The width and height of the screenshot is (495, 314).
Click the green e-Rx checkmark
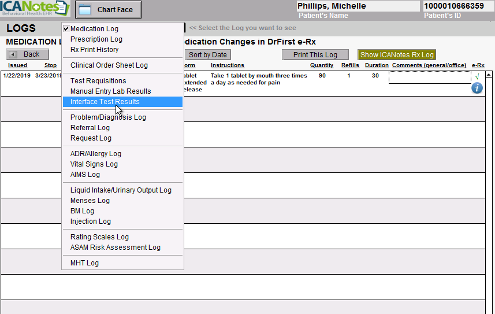[x=477, y=76]
